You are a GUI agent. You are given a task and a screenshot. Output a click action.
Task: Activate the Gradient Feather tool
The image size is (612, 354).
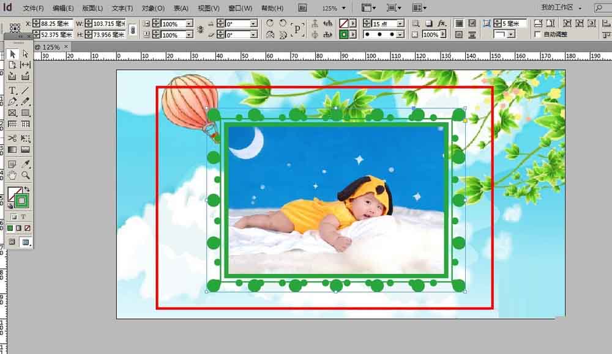pos(25,150)
